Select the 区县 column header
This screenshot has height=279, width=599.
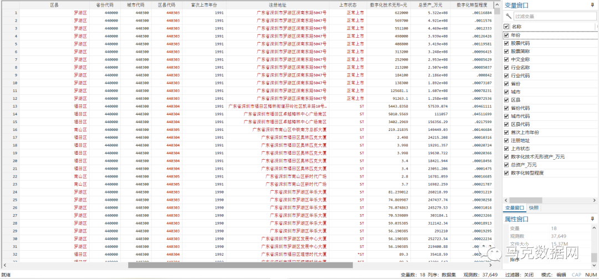point(54,5)
